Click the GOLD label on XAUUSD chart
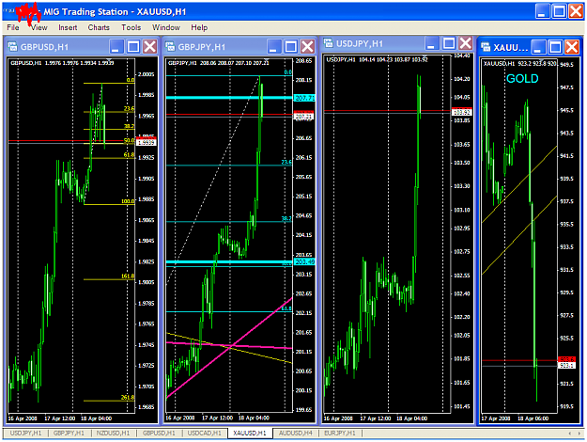 tap(522, 78)
